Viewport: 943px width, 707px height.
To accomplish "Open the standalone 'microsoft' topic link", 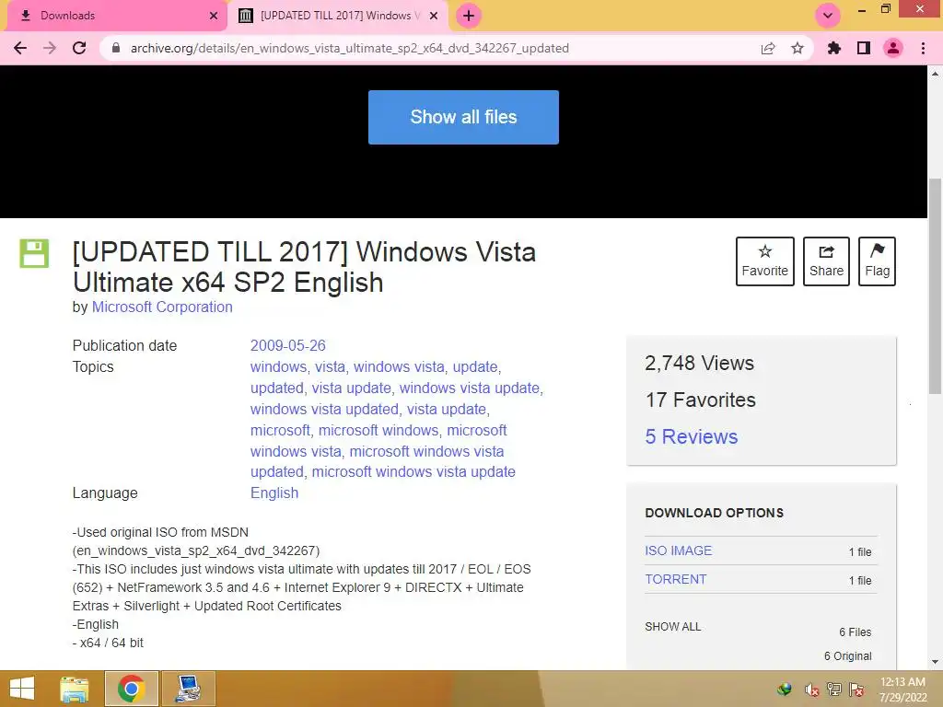I will 280,431.
